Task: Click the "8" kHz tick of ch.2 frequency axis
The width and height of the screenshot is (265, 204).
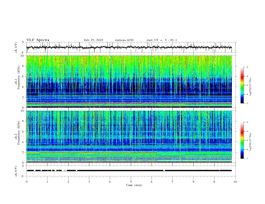Action: pyautogui.click(x=24, y=121)
